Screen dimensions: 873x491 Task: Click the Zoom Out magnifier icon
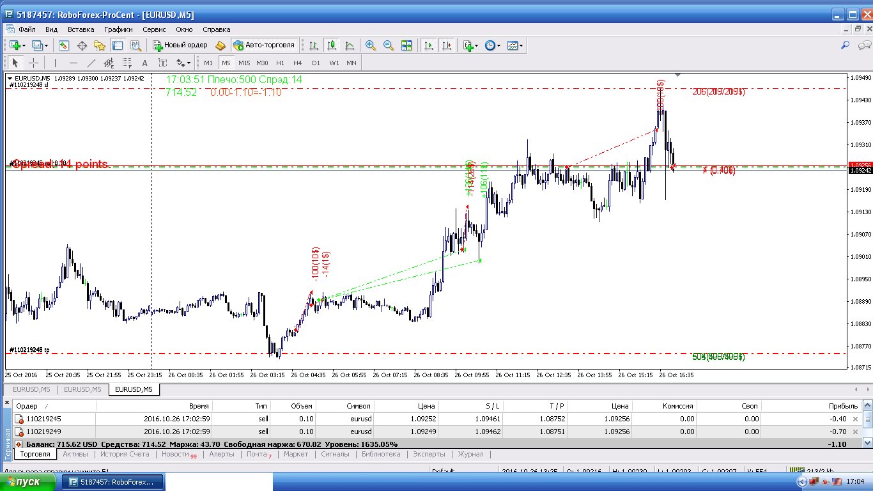point(388,45)
